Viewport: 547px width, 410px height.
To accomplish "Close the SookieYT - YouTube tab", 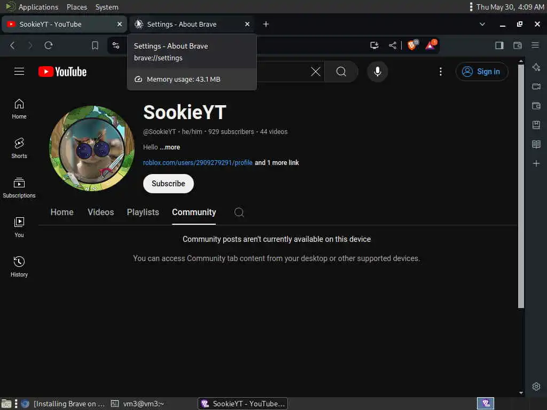I will 120,24.
